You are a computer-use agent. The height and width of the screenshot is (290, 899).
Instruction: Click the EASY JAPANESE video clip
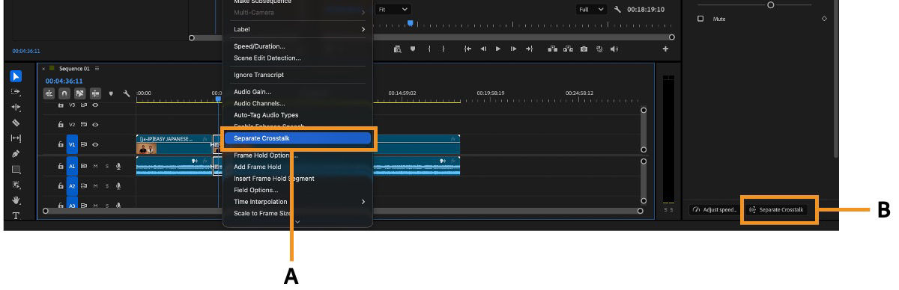175,144
